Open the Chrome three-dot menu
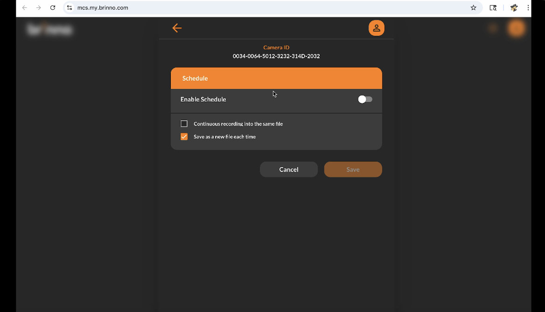The width and height of the screenshot is (545, 312). 528,8
